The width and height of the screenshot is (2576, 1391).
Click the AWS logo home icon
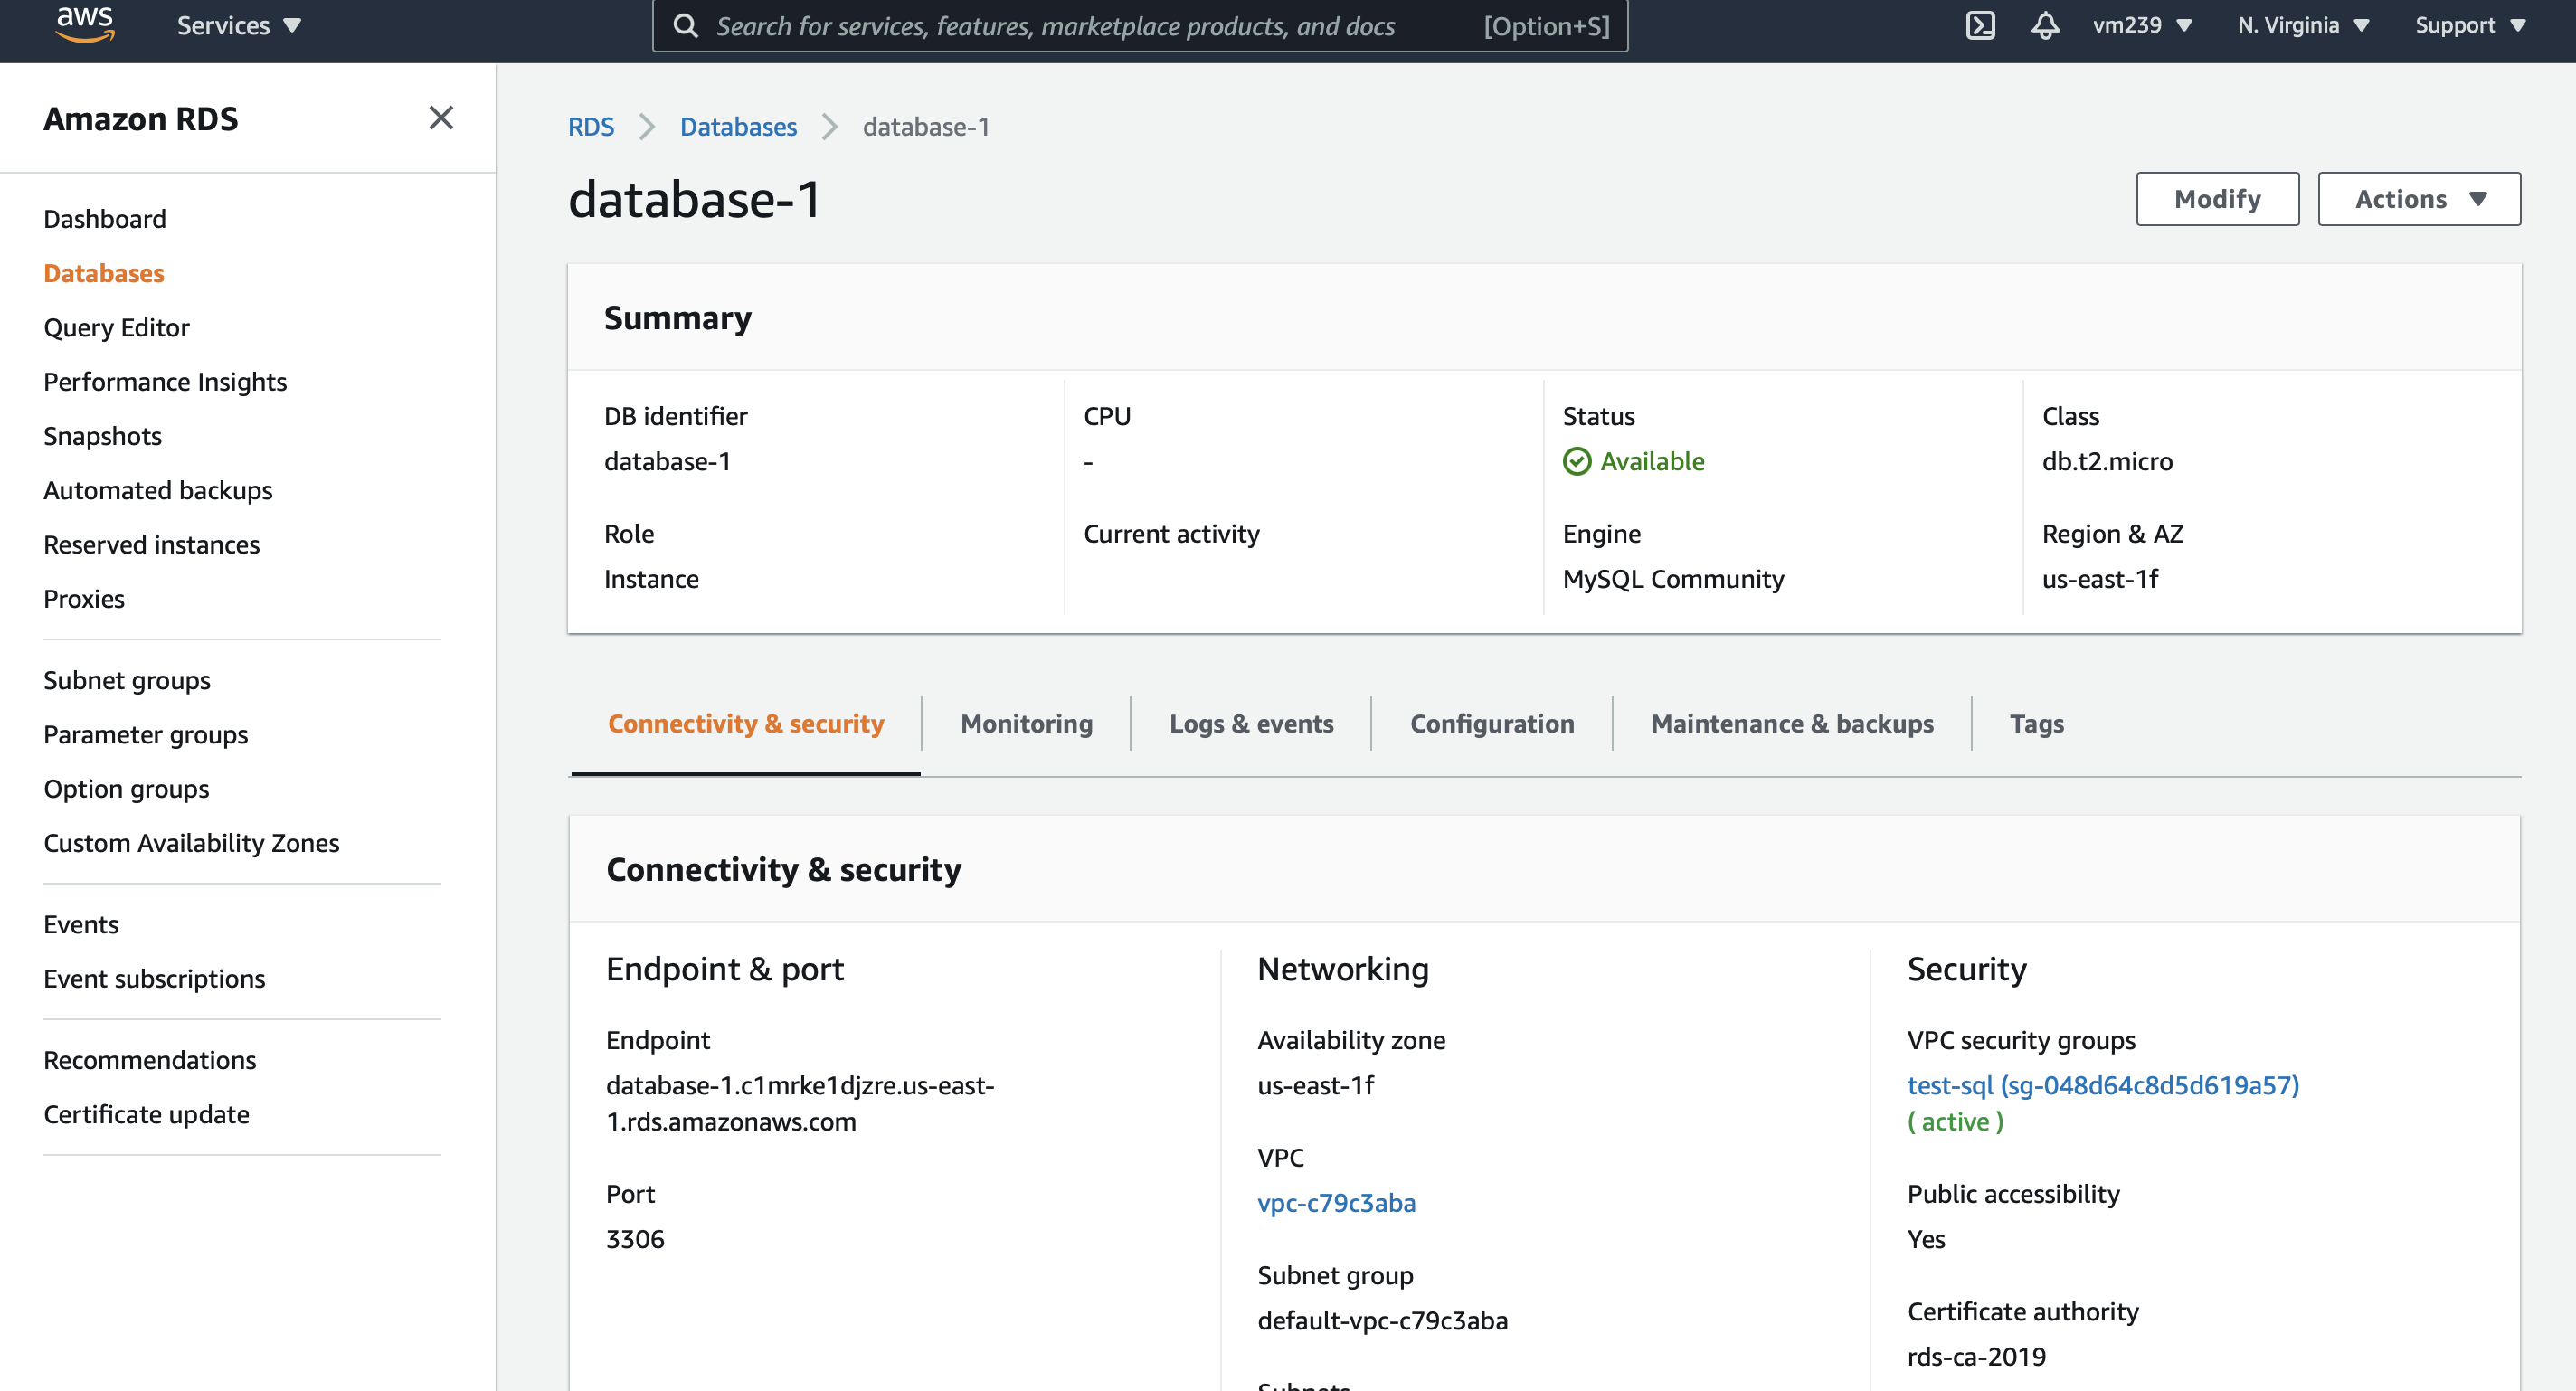[x=85, y=24]
